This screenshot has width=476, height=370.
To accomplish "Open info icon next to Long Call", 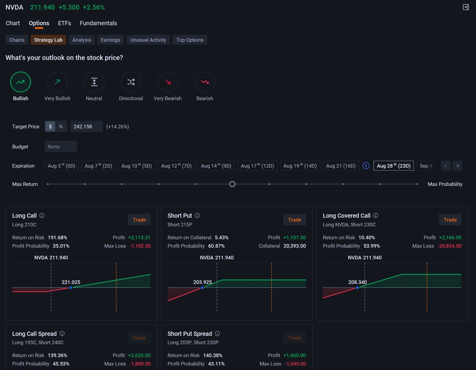I will tap(42, 215).
